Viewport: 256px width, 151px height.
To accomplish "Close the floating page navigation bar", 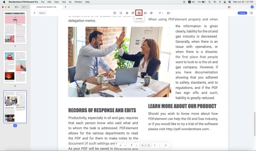I will 166,145.
